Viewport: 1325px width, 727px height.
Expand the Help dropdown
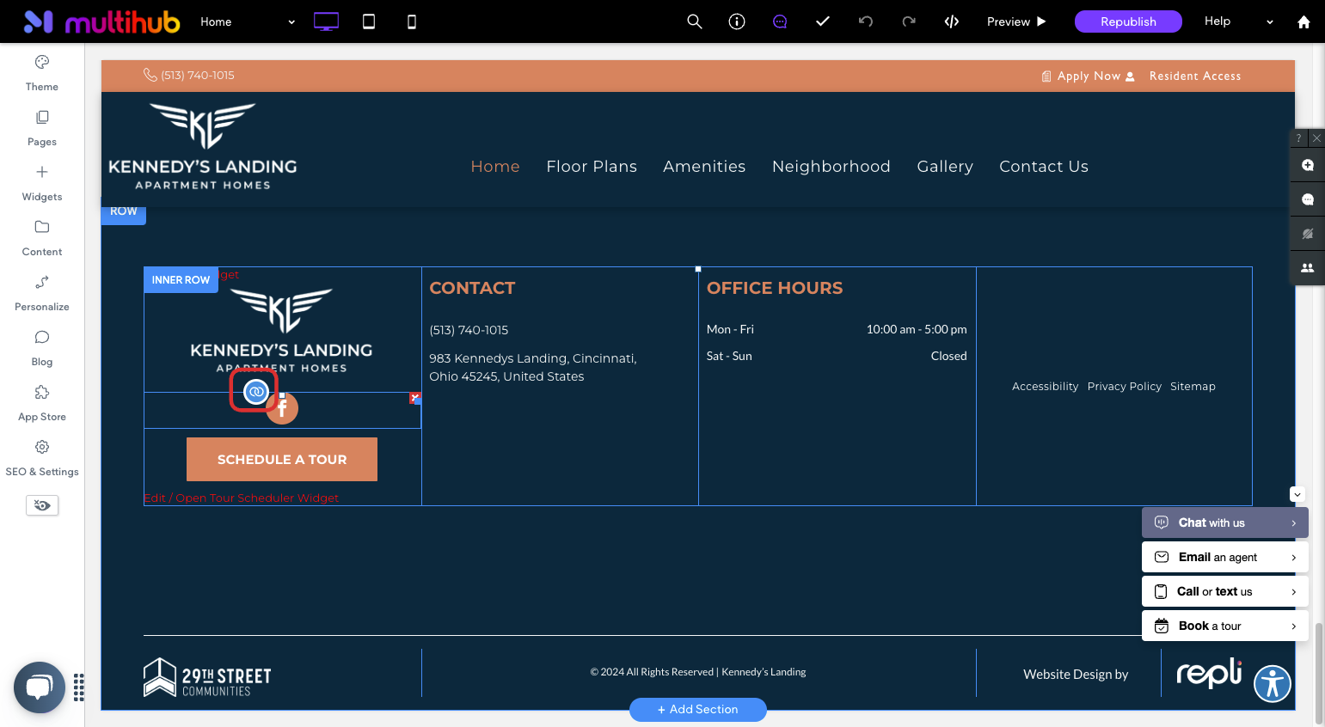coord(1238,21)
